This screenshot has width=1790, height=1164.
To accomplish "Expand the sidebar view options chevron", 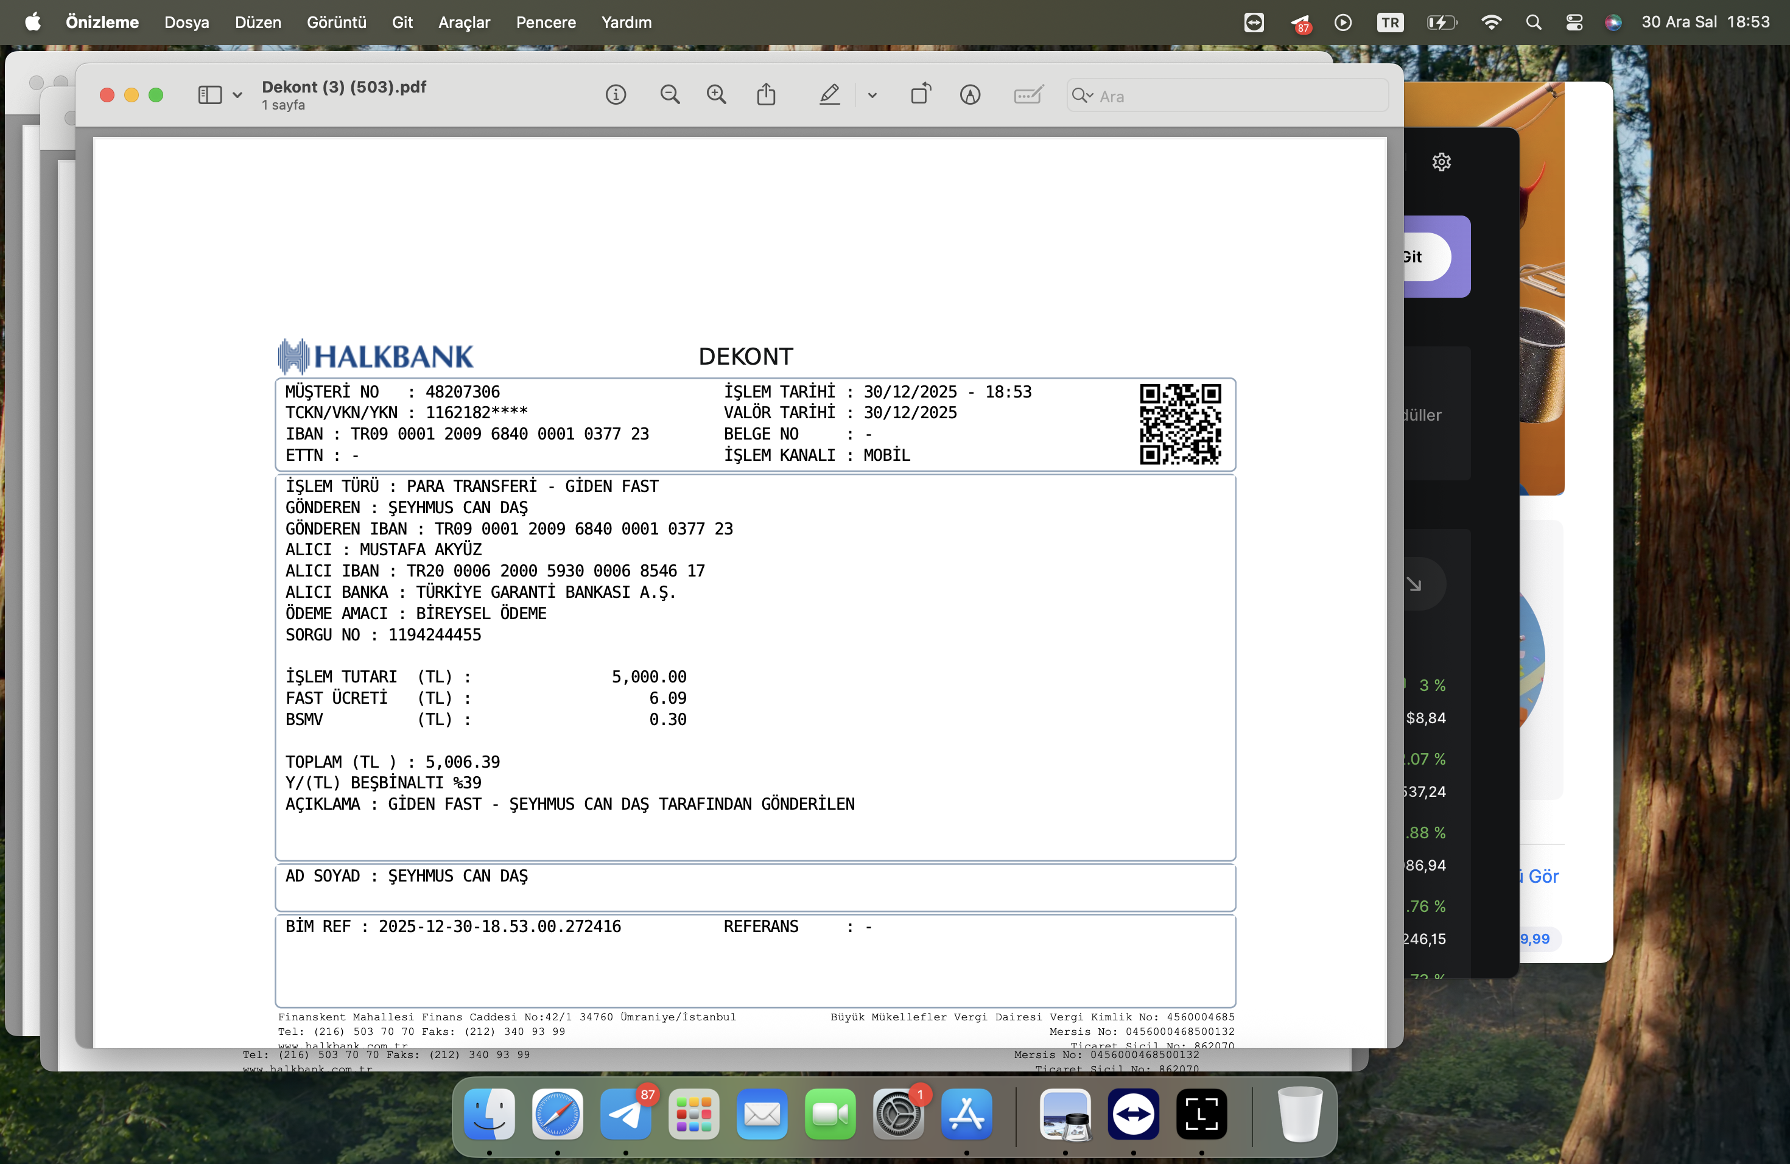I will 237,96.
